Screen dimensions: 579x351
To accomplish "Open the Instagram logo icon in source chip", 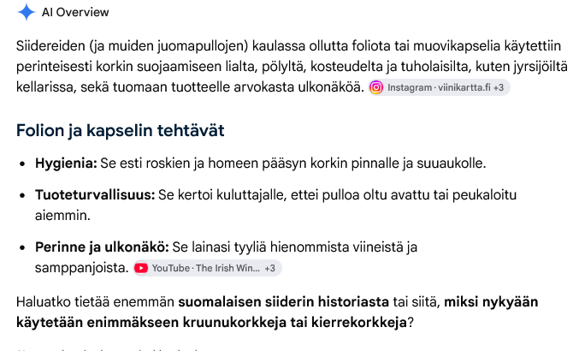I will pos(376,87).
